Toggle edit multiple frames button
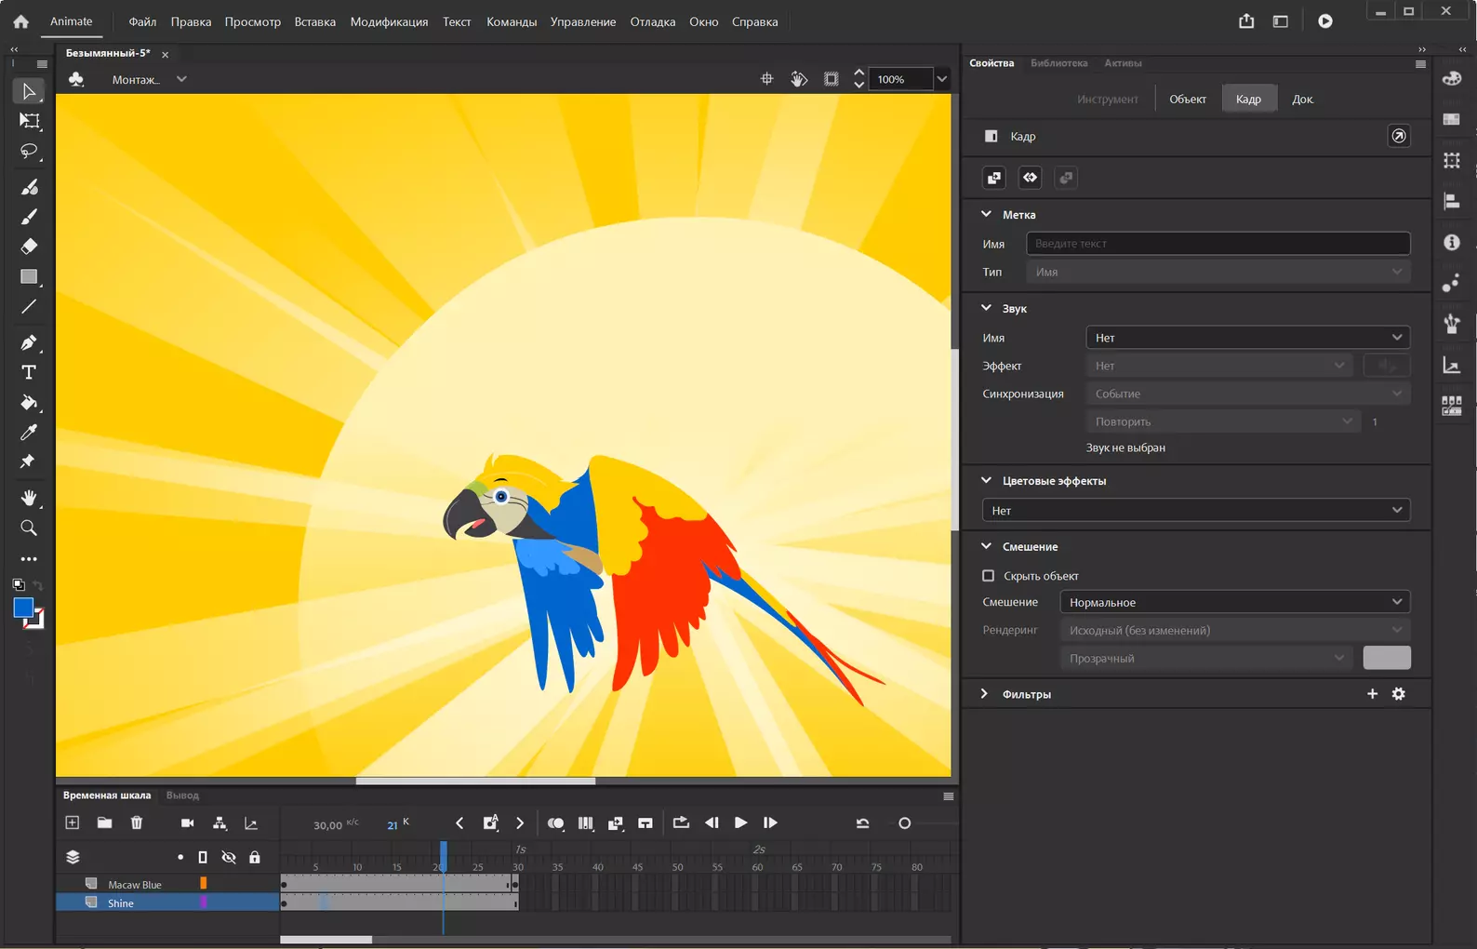The image size is (1477, 949). (585, 822)
